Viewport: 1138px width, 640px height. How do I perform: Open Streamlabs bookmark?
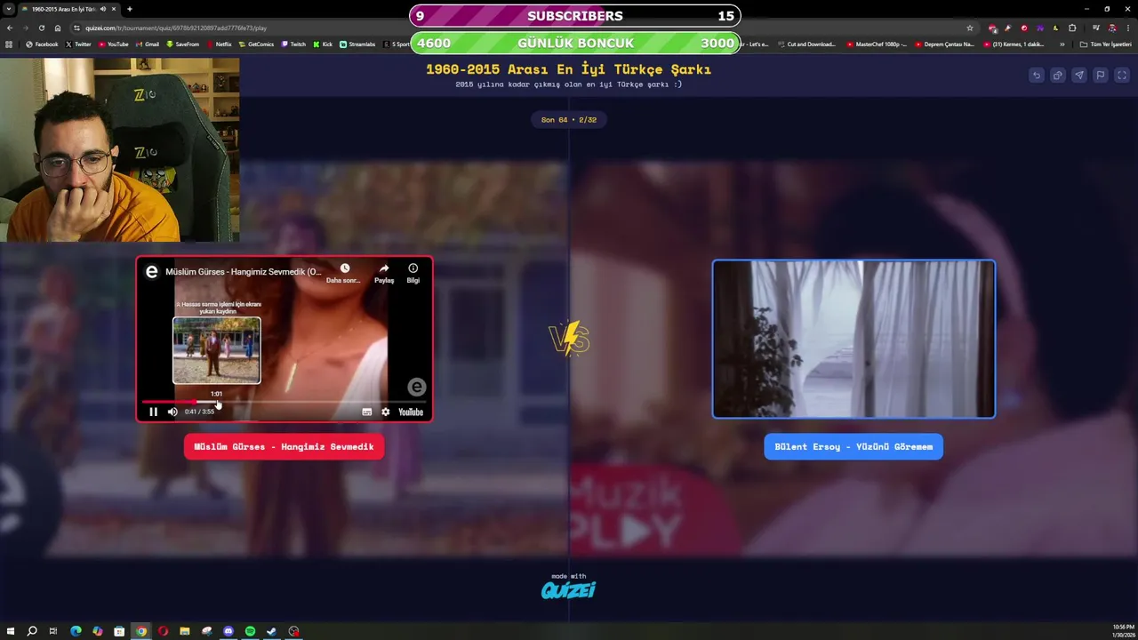[357, 44]
